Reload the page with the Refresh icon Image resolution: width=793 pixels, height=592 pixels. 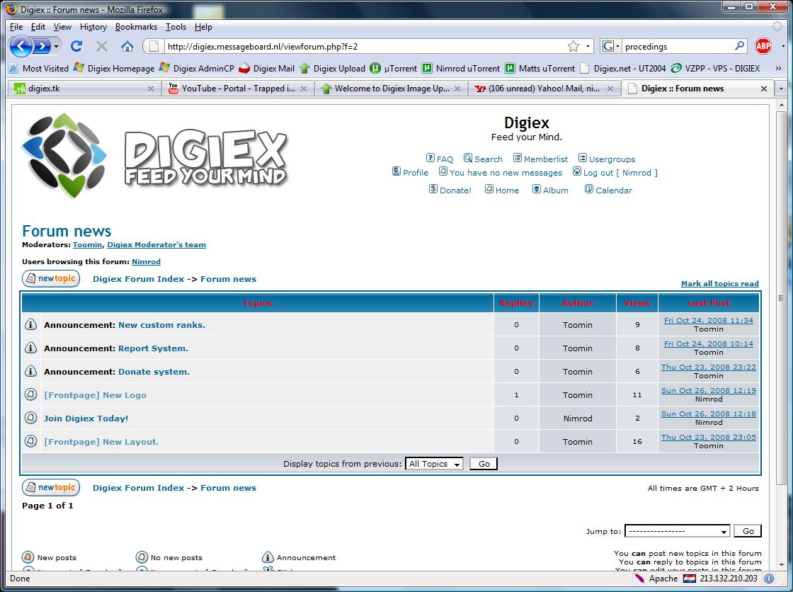[x=76, y=47]
